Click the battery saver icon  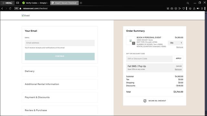click(x=198, y=8)
